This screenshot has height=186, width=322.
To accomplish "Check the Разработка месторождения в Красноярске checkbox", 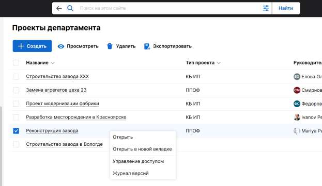I will click(16, 117).
